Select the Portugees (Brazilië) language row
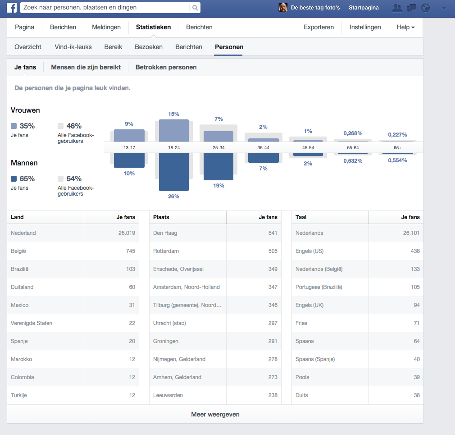Image resolution: width=455 pixels, height=435 pixels. (x=358, y=287)
